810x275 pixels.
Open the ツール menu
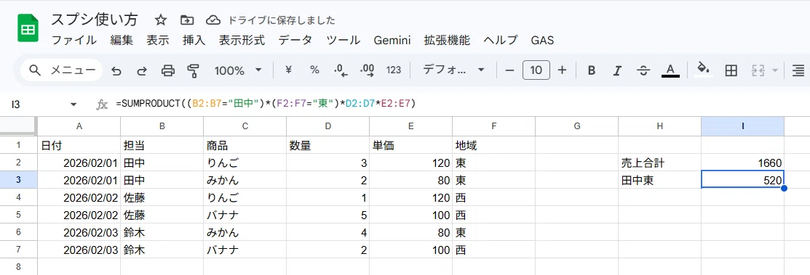(343, 41)
